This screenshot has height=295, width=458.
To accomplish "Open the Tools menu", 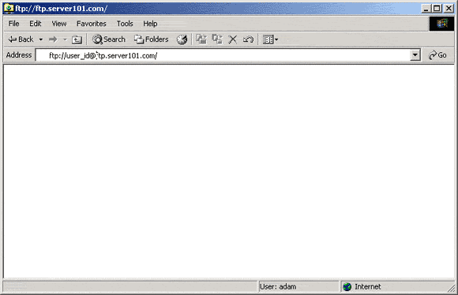I will coord(125,24).
